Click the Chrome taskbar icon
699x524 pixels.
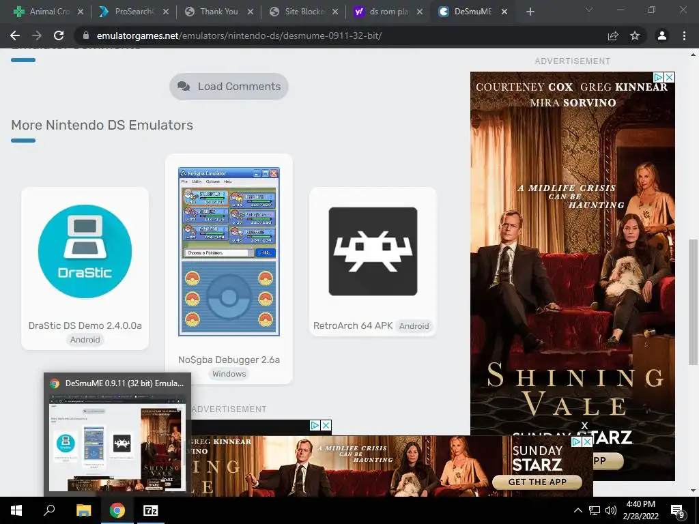coord(117,510)
